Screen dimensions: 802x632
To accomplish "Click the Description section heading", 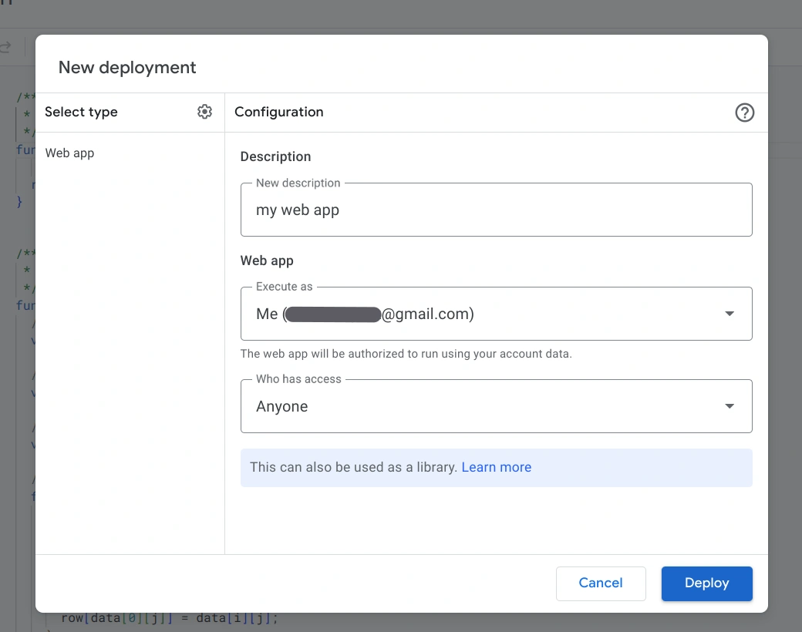I will [275, 156].
